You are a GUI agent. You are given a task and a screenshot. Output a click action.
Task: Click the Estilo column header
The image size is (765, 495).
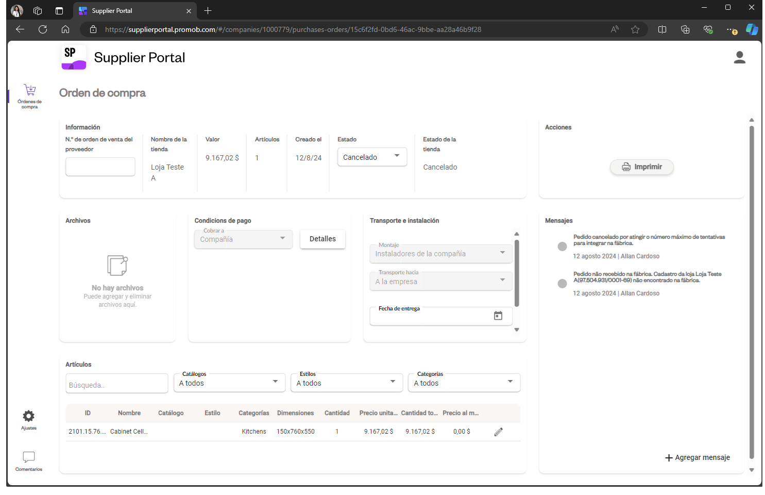(x=212, y=413)
